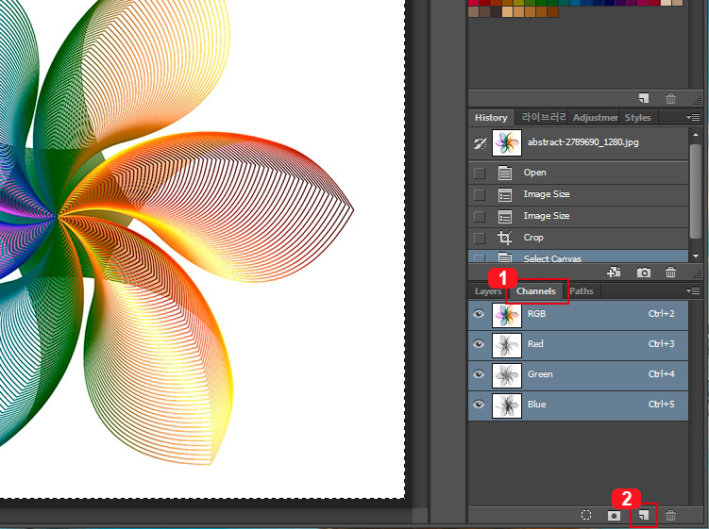Select abstract-2789690_1280.jpg snapshot

pyautogui.click(x=579, y=143)
